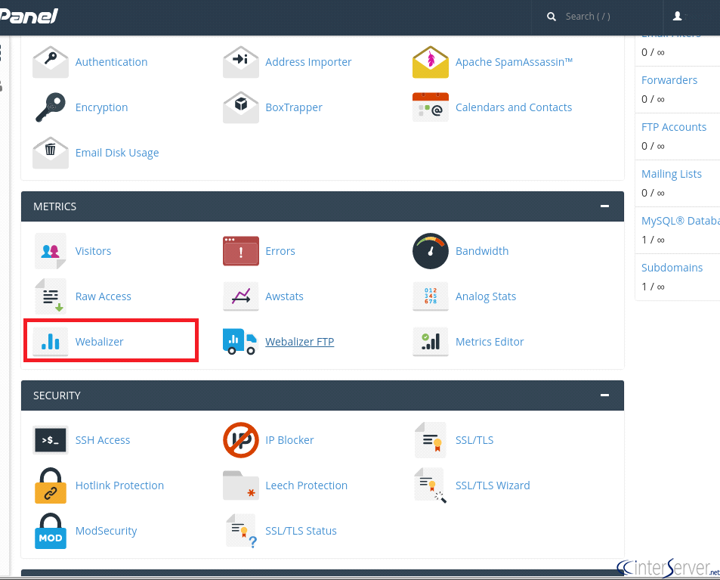Follow the BoxTrapper link
Viewport: 720px width, 580px height.
294,107
